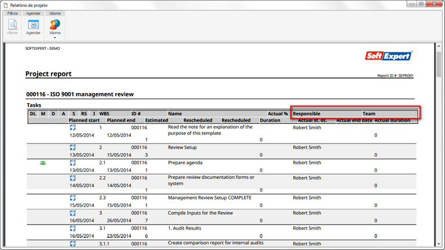445x250 pixels.
Task: Click the 'Project report' heading
Action: (x=48, y=74)
